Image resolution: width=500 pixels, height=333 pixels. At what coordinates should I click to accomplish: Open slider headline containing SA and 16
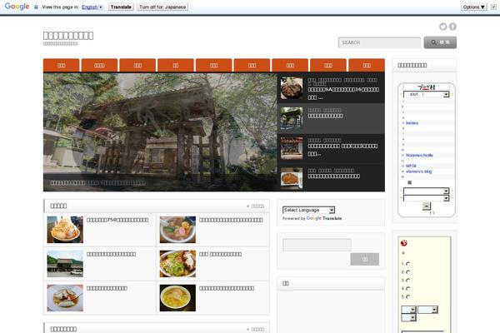(343, 93)
